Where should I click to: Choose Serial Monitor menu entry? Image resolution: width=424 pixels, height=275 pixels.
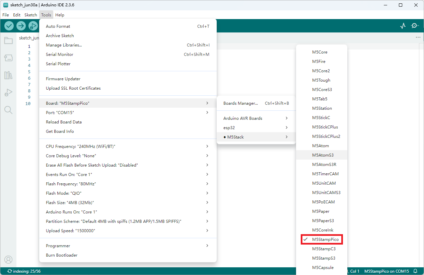(128, 54)
